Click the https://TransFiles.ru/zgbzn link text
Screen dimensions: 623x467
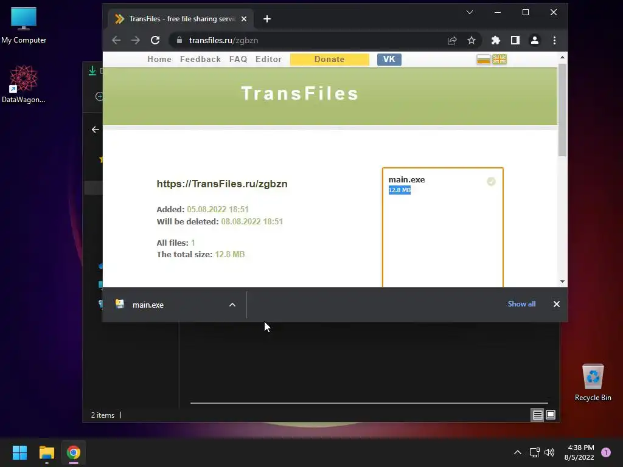point(221,184)
